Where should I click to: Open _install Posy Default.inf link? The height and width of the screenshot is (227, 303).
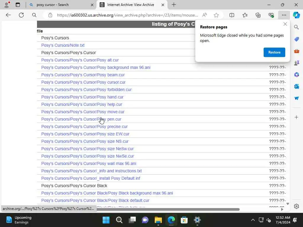pyautogui.click(x=91, y=178)
